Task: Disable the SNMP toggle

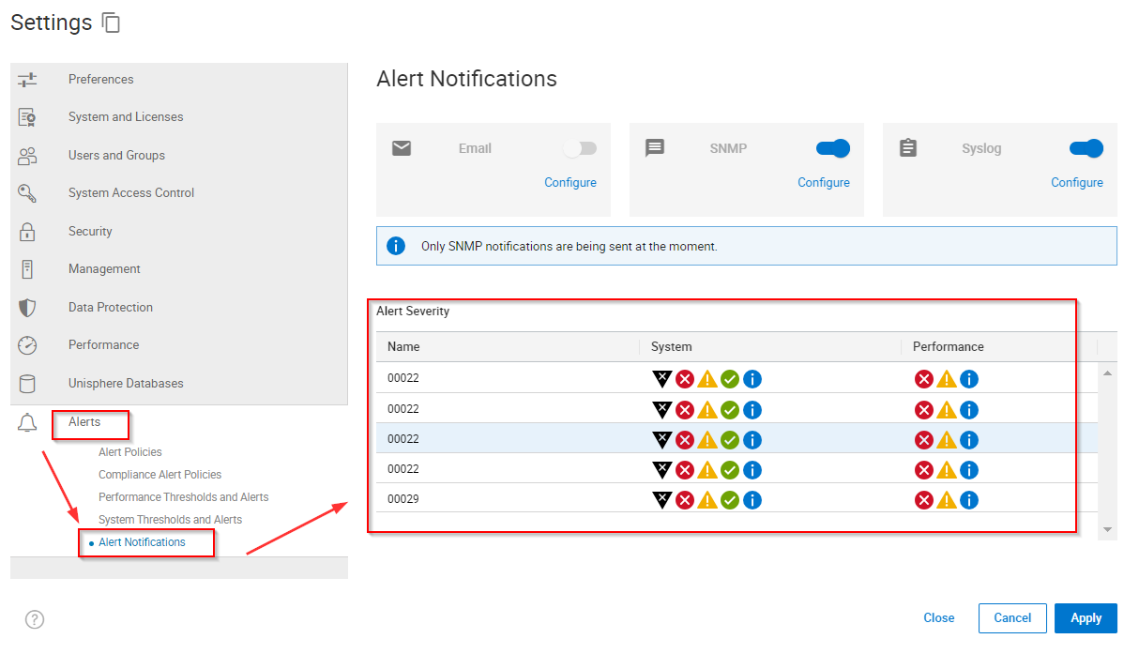Action: pos(831,147)
